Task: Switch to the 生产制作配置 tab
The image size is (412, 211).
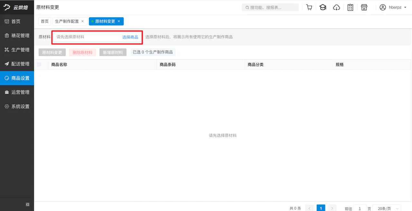Action: 67,21
